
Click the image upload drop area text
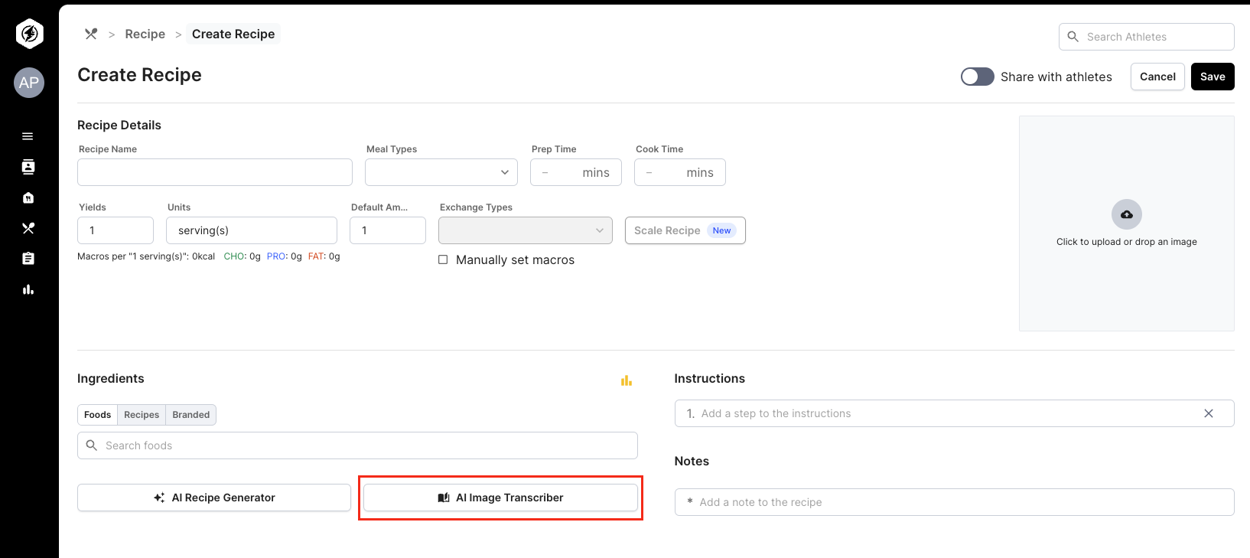(x=1127, y=242)
